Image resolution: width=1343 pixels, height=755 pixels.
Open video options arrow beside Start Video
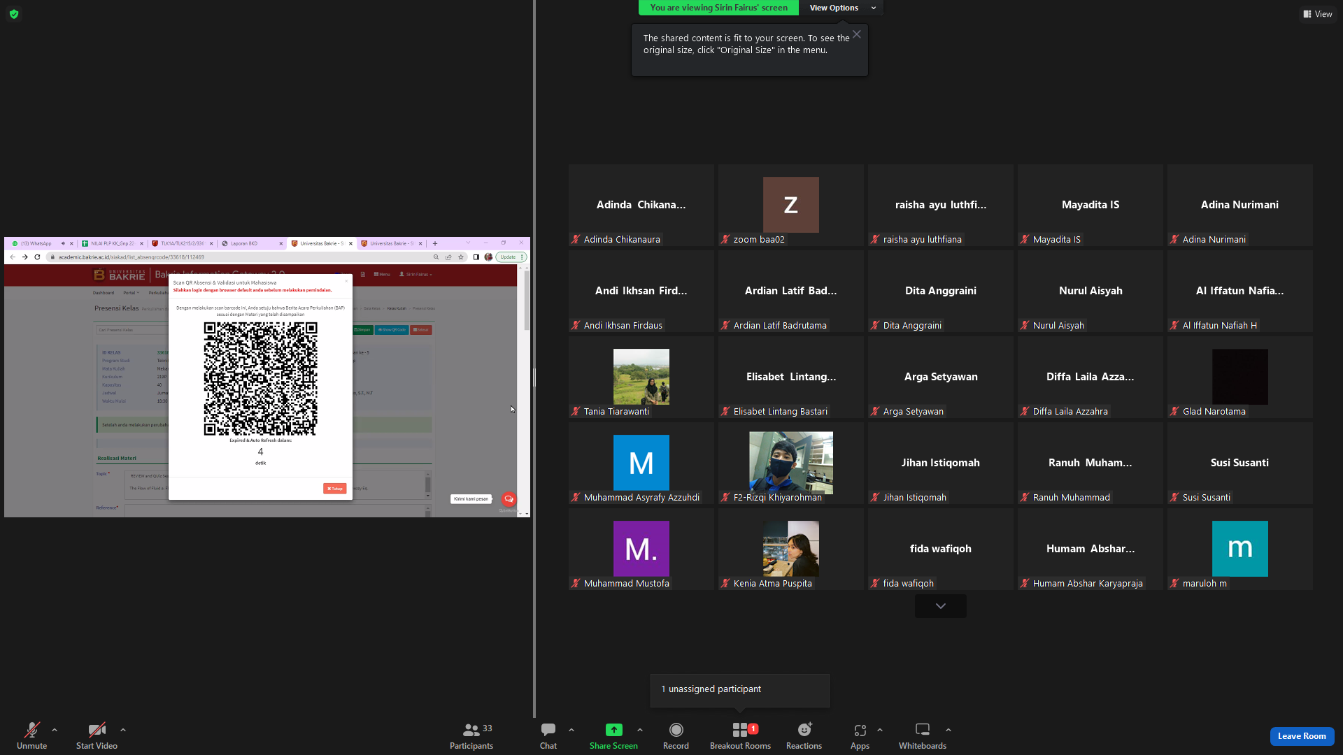[x=123, y=730]
